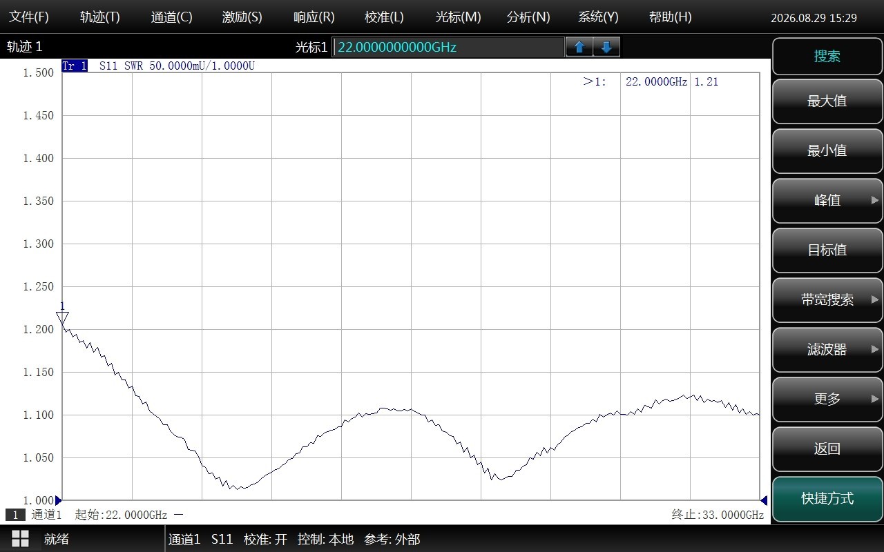Viewport: 884px width, 552px height.
Task: Click the left reference level triangle
Action: tap(59, 500)
